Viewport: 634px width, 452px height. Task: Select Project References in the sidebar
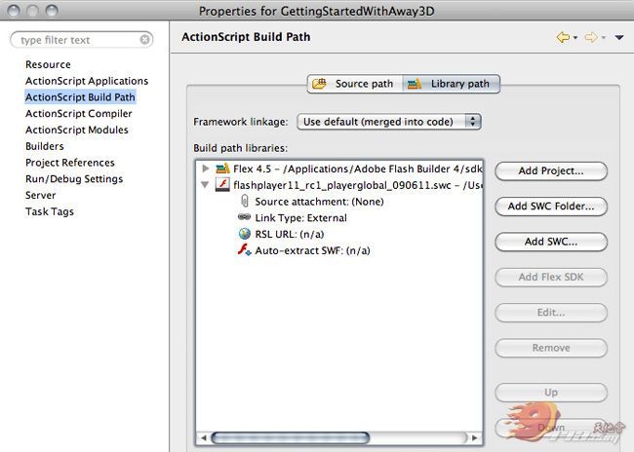click(69, 163)
